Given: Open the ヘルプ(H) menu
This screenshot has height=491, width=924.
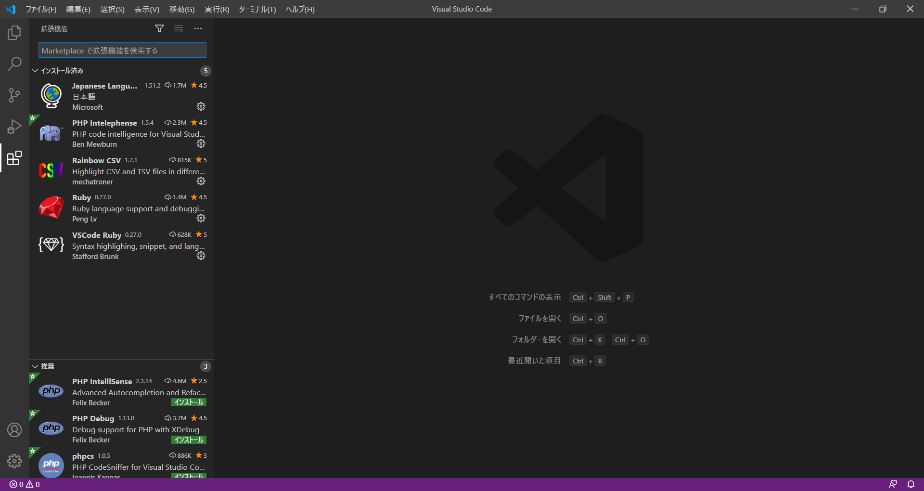Looking at the screenshot, I should pos(300,9).
